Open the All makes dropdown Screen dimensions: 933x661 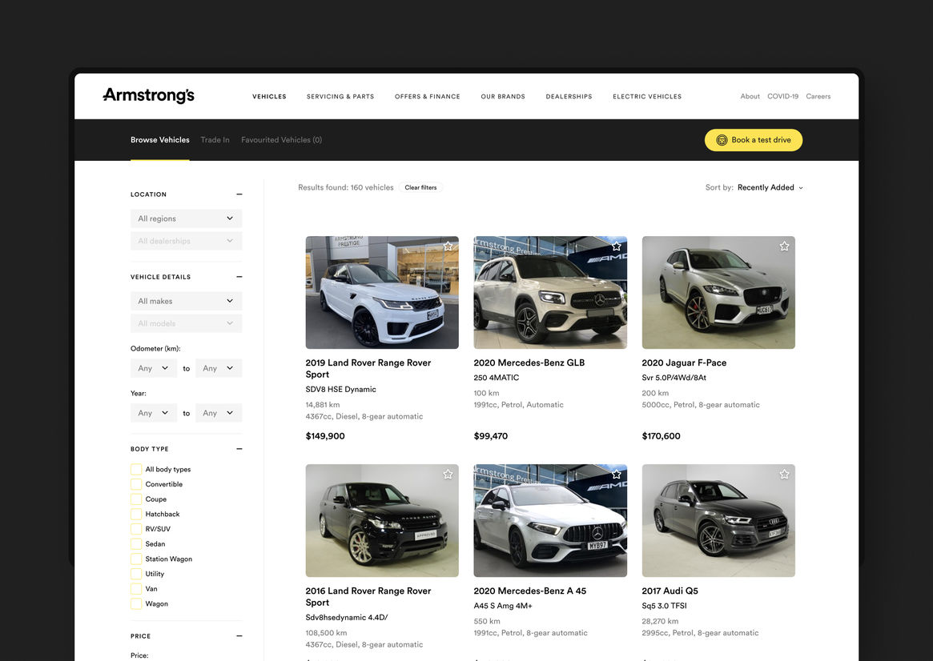186,301
